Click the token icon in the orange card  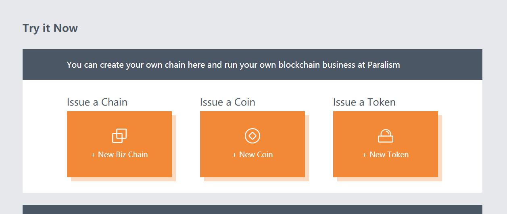point(386,136)
